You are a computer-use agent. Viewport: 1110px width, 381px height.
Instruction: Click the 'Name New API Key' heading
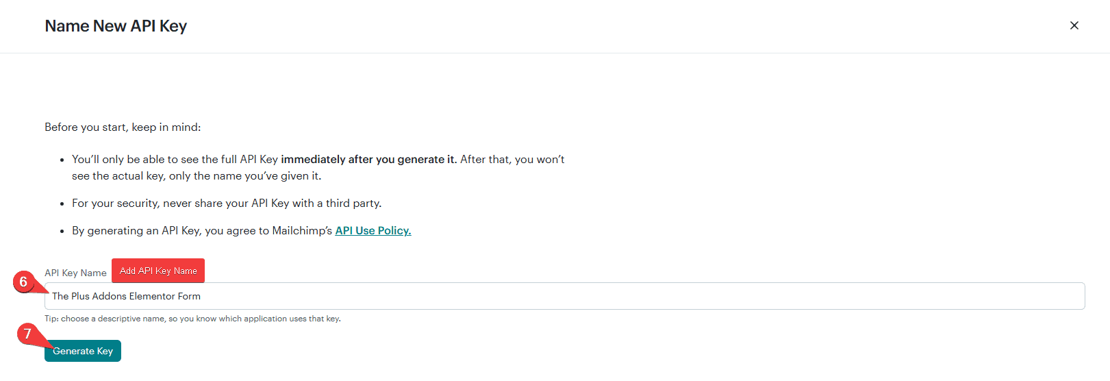116,26
